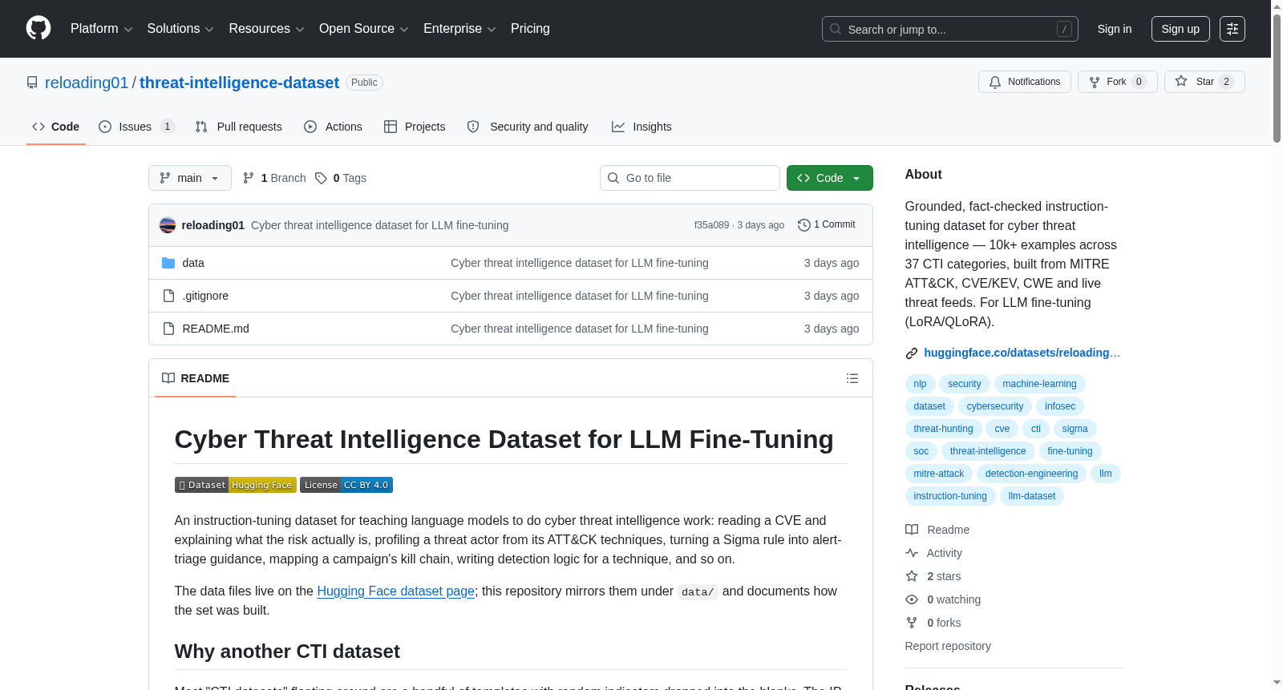Open threat-intelligence-dataset repository link
Image resolution: width=1283 pixels, height=690 pixels.
point(239,83)
